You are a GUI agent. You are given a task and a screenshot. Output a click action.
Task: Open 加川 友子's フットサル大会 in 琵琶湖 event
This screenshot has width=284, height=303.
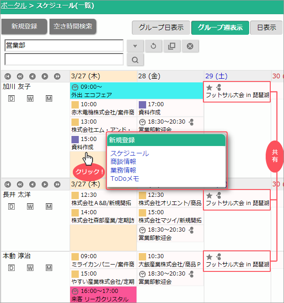tap(237, 92)
